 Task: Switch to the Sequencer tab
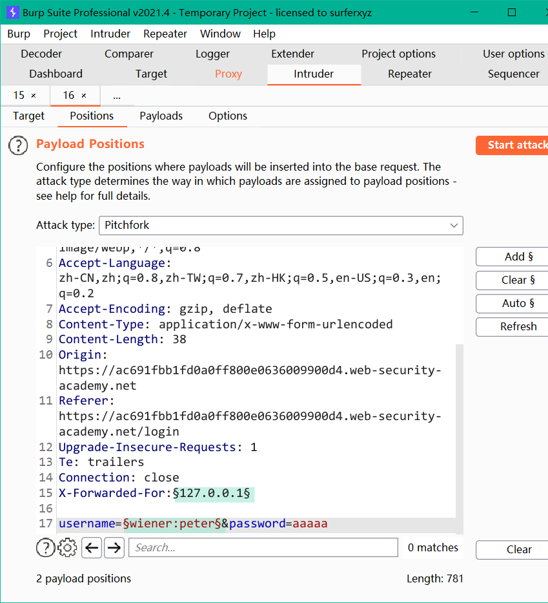pyautogui.click(x=513, y=74)
